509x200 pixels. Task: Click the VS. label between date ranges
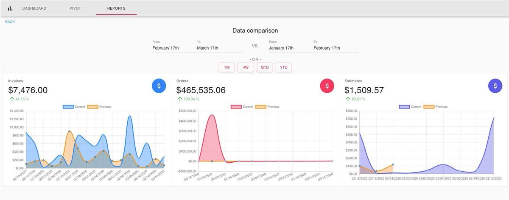click(255, 46)
